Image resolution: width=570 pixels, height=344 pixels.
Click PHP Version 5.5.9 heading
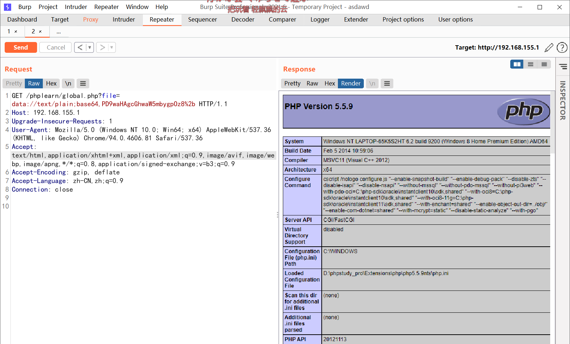coord(318,106)
